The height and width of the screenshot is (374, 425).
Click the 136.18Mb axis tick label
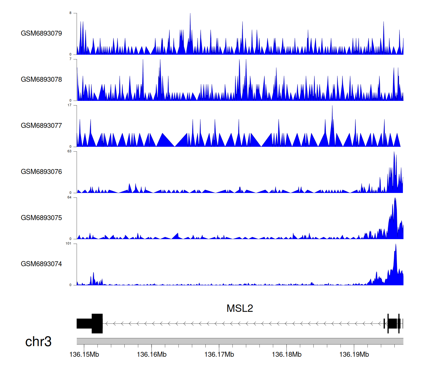point(286,355)
